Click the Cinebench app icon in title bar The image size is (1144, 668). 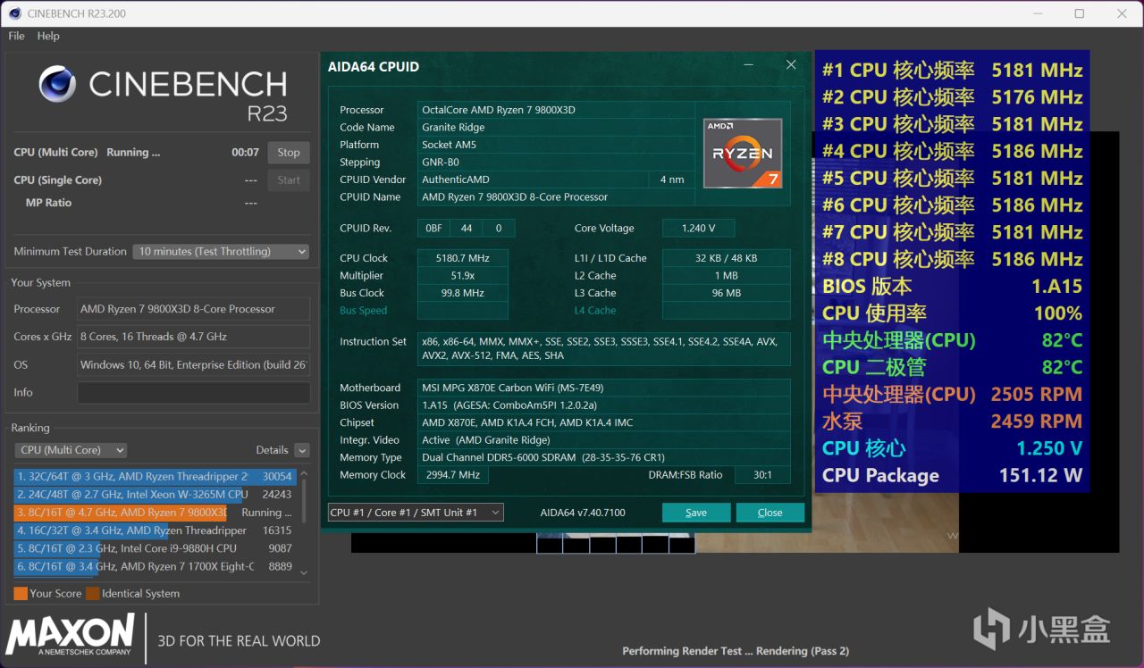point(15,13)
